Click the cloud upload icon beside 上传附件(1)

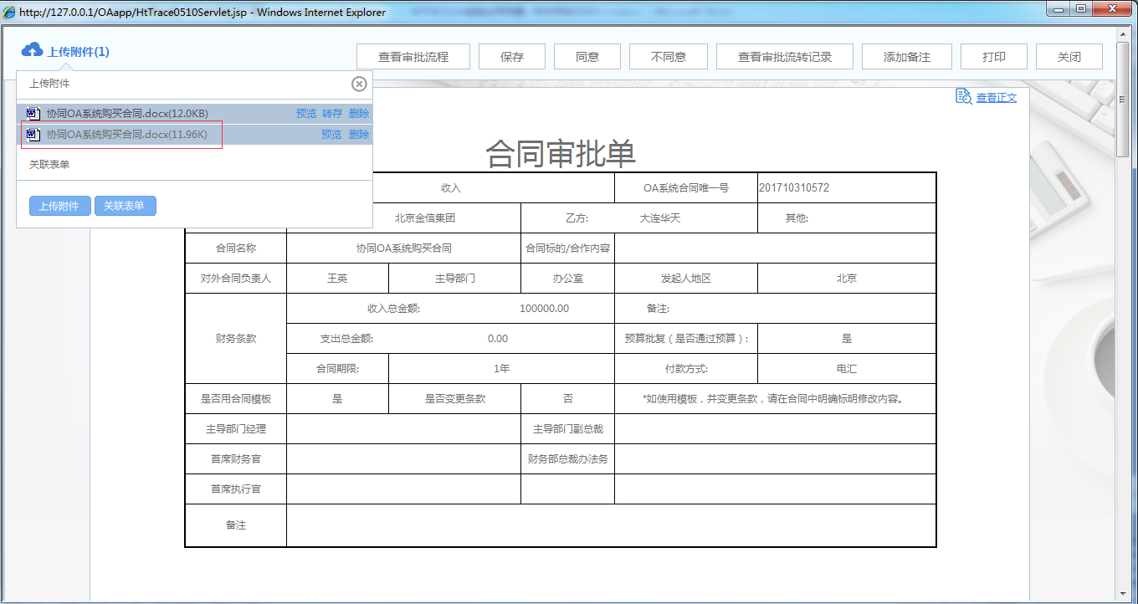(32, 50)
